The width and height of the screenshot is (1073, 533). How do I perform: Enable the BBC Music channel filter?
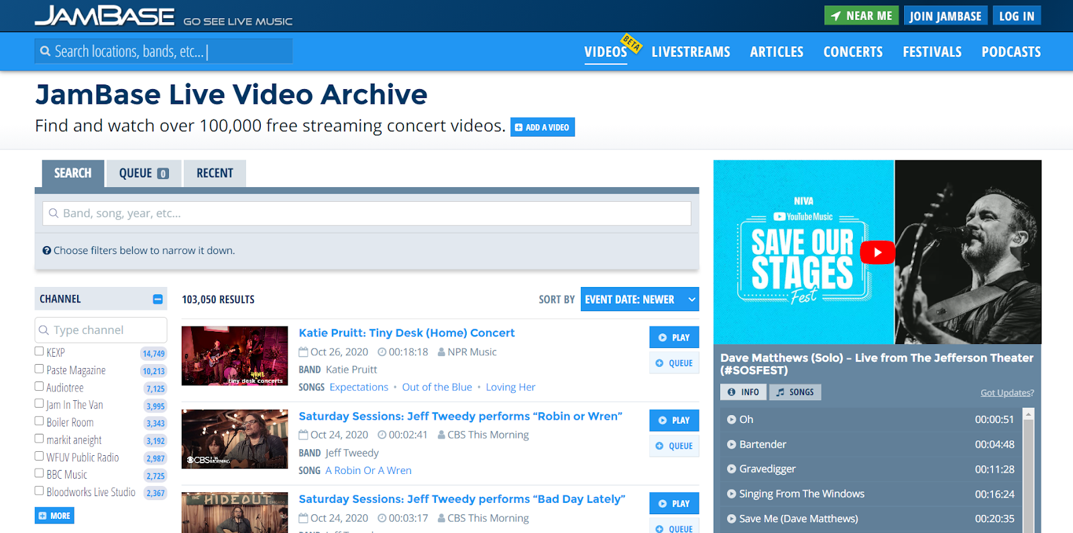coord(39,473)
